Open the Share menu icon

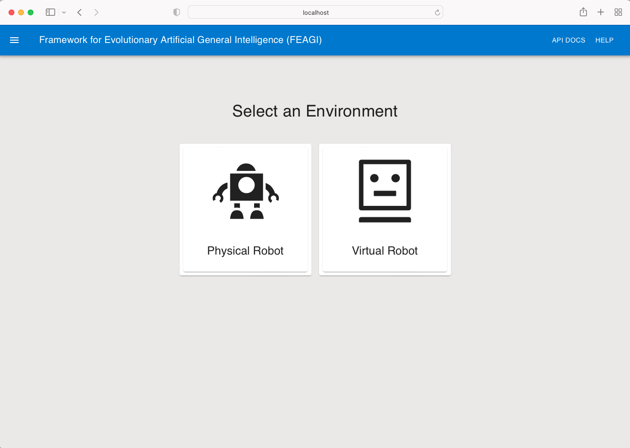(583, 12)
